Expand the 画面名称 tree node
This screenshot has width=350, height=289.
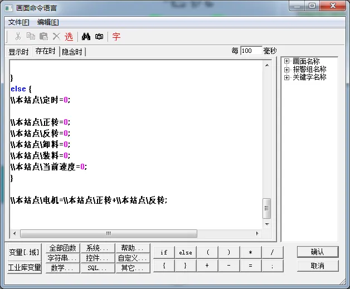tap(286, 61)
